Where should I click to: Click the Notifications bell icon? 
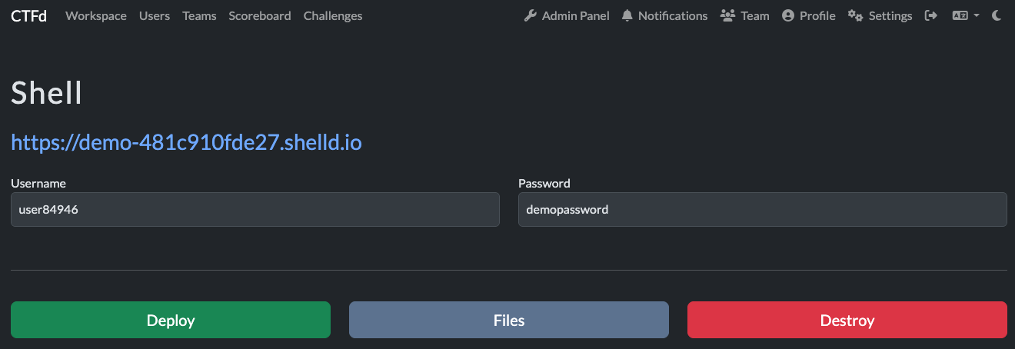[627, 15]
